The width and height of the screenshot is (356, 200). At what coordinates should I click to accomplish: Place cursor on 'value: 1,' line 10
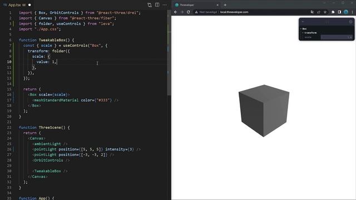coord(47,62)
